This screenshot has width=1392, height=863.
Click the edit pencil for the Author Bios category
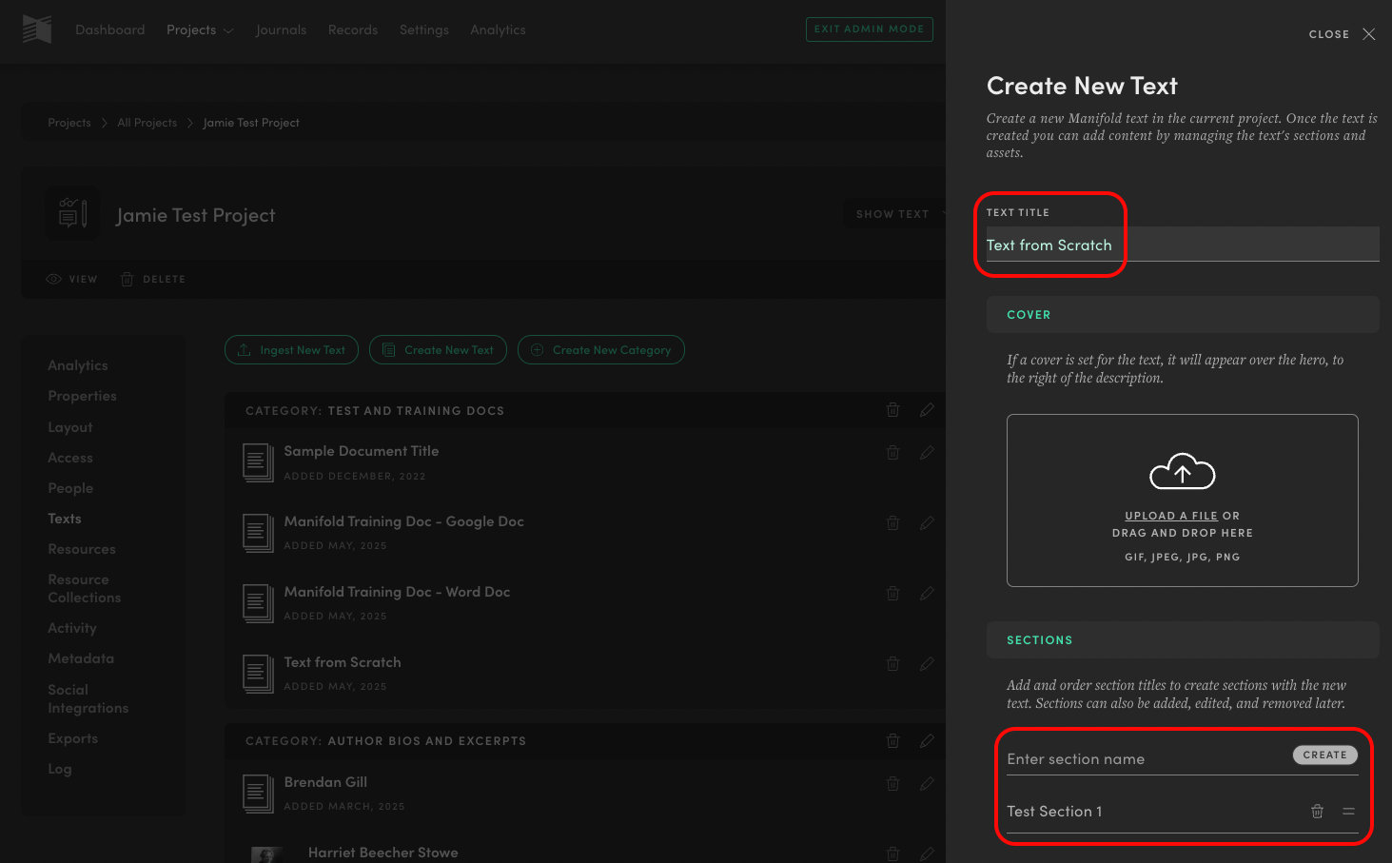click(927, 740)
